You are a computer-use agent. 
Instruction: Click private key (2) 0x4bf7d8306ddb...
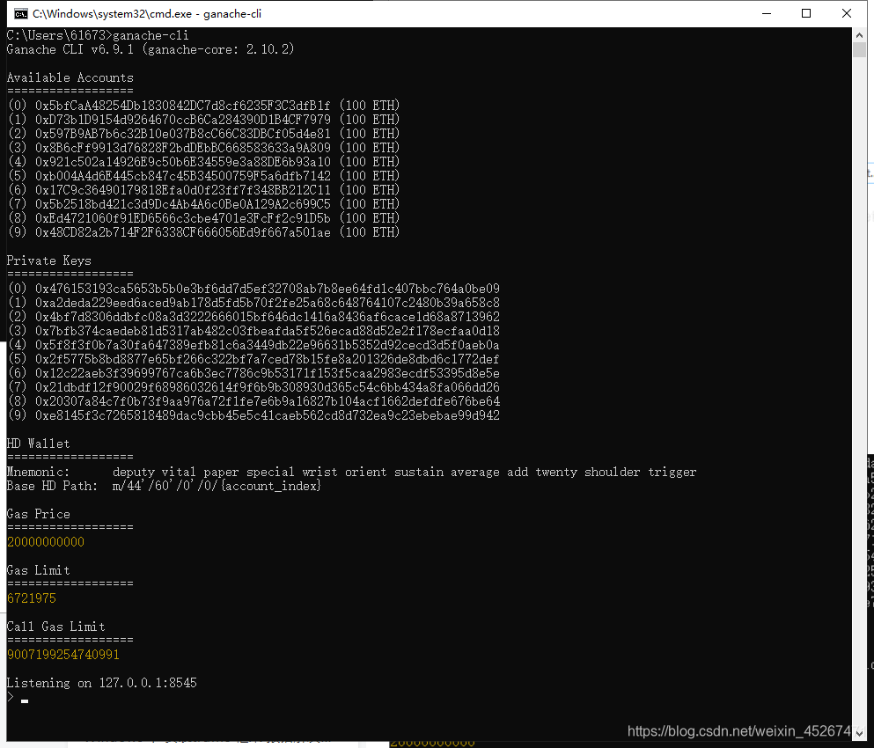[268, 317]
